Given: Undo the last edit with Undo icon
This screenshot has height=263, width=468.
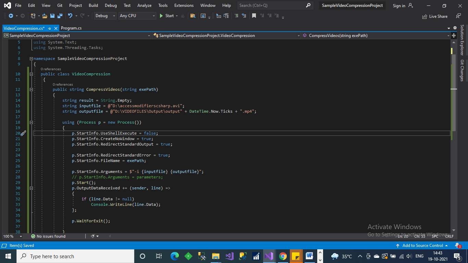Looking at the screenshot, I should (70, 16).
